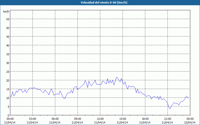200x125 pixels.
Task: Click the 10 value on the y-axis
Action: tap(8, 98)
